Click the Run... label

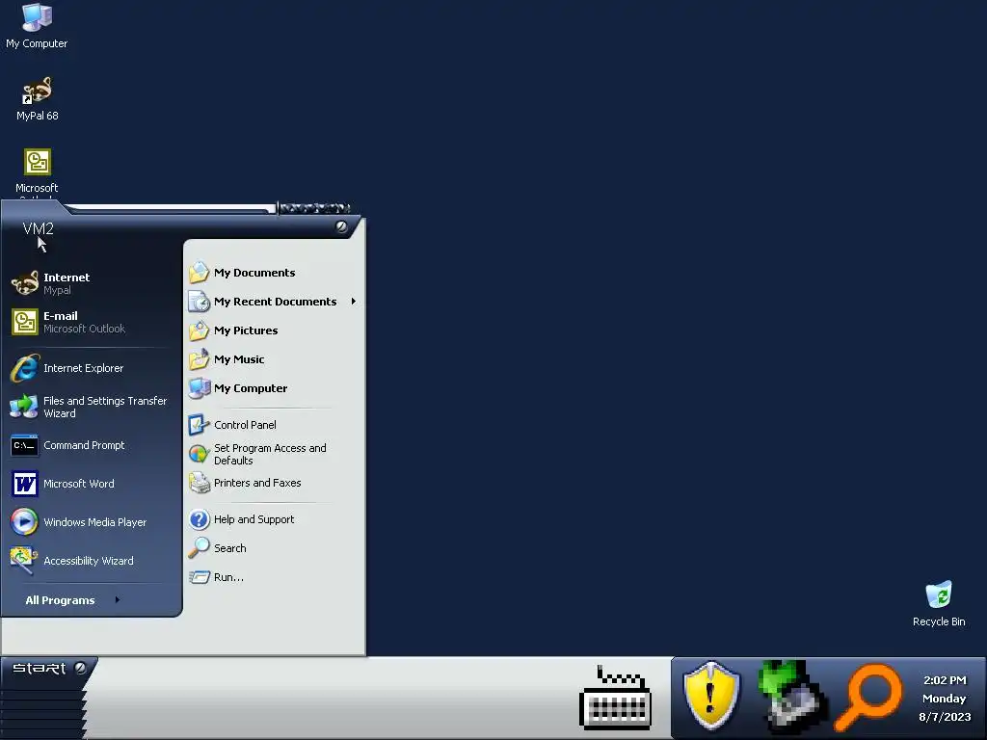pos(228,577)
